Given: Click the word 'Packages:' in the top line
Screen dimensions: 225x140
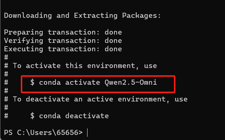Looking at the screenshot, I should pyautogui.click(x=141, y=16).
